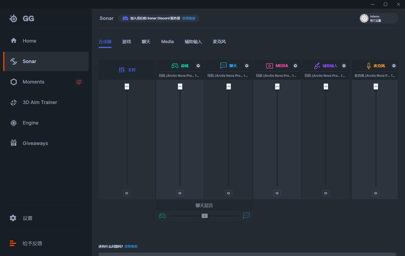Switch to the 辅助输入 tab
The image size is (405, 256).
pos(193,42)
